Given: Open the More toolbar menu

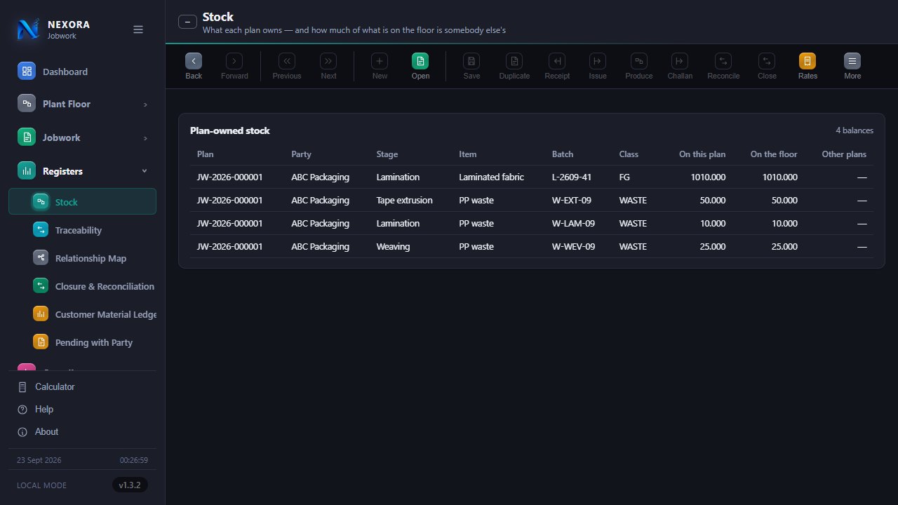Looking at the screenshot, I should 852,61.
